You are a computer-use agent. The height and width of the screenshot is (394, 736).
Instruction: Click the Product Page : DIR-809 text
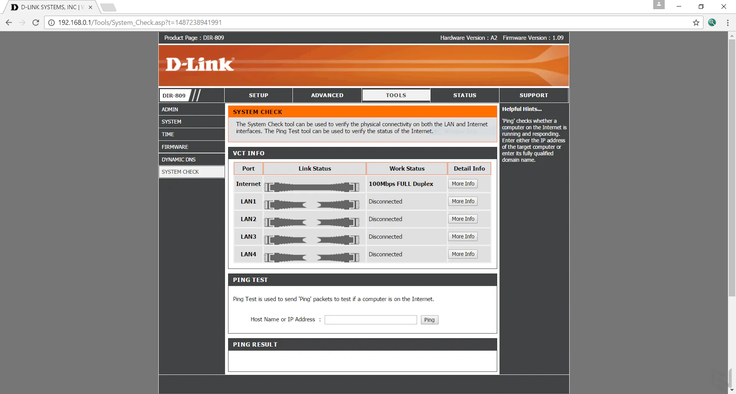point(194,38)
